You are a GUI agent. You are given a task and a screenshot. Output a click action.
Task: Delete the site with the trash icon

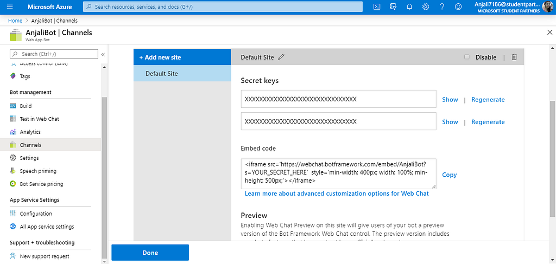(514, 57)
